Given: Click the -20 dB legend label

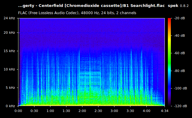Looking at the screenshot, I should (179, 18).
